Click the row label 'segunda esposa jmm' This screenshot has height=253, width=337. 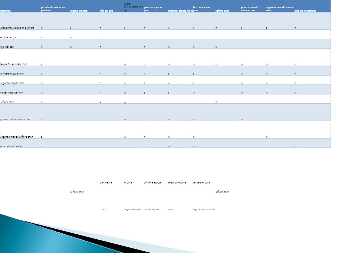point(12,83)
